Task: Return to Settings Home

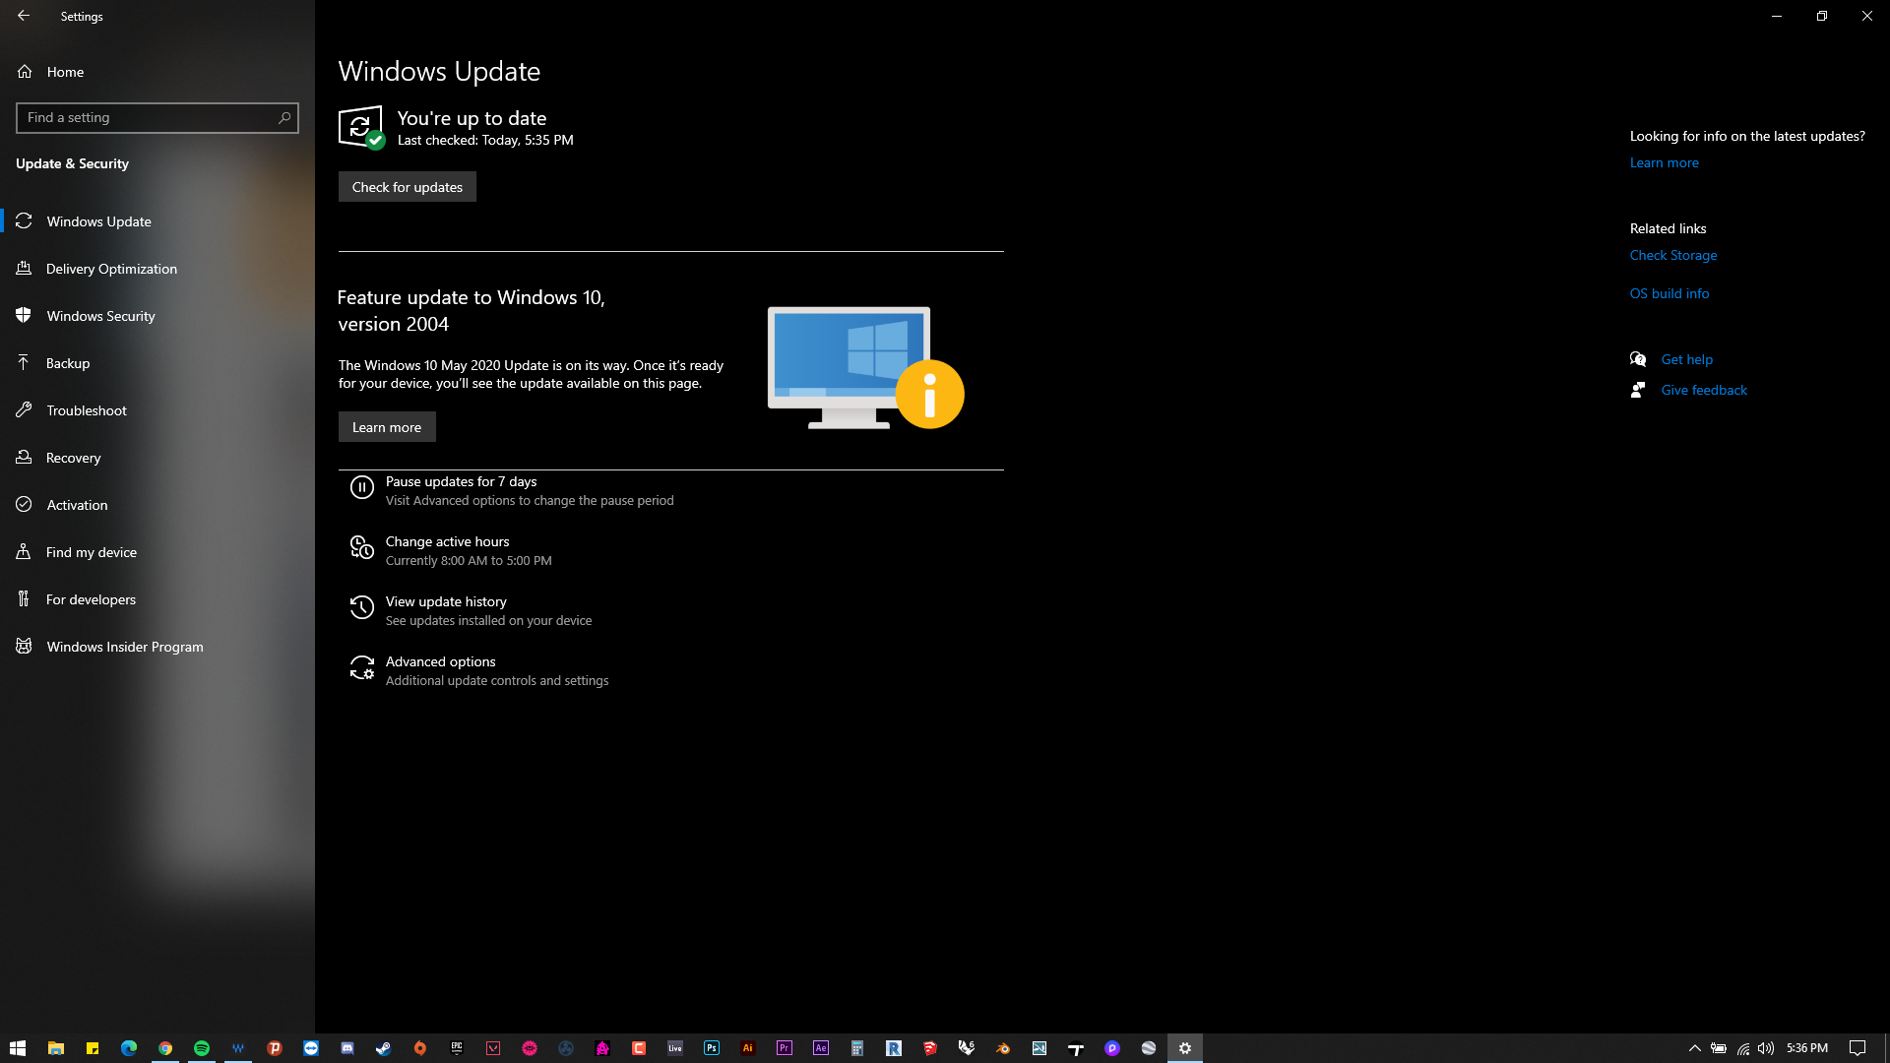Action: (x=65, y=71)
